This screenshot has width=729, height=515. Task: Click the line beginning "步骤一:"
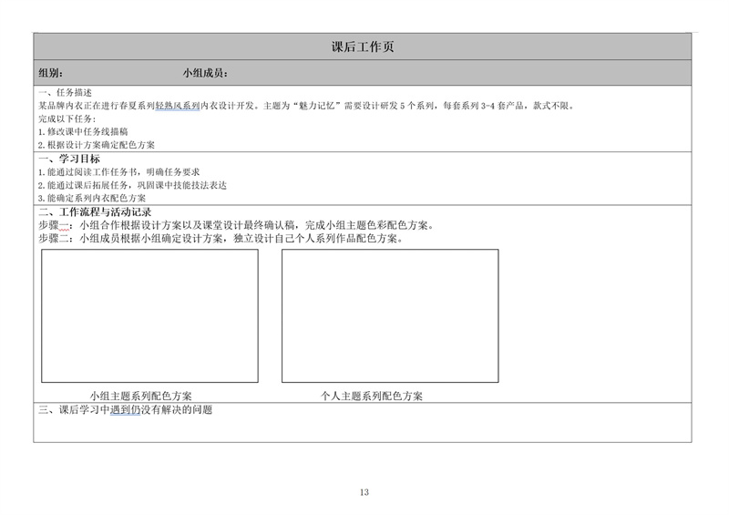pyautogui.click(x=237, y=225)
